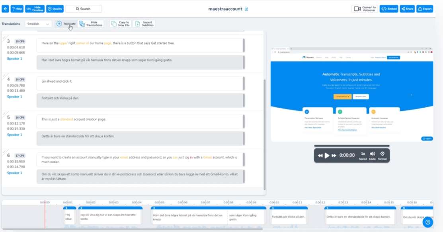Click the Search field
This screenshot has width=443, height=232.
(x=83, y=9)
